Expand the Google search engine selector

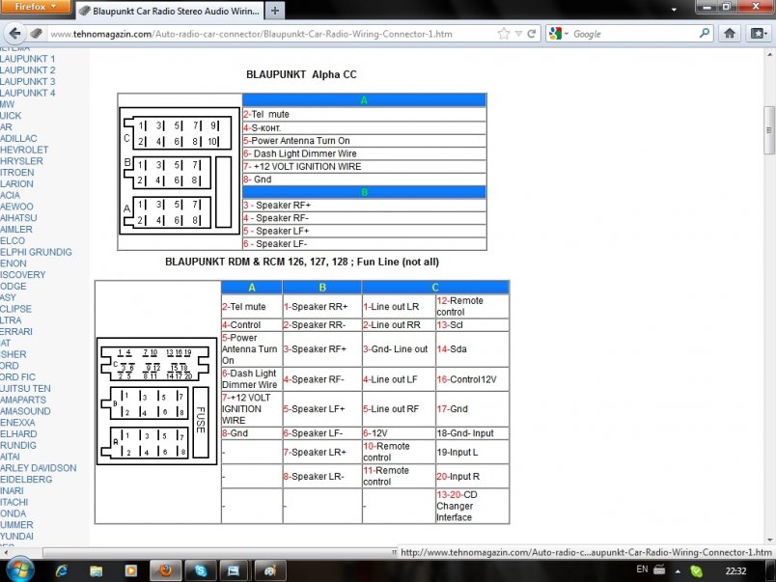point(559,34)
